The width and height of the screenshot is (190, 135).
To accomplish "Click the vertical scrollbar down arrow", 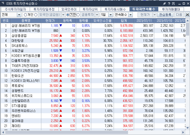I will [187, 128].
